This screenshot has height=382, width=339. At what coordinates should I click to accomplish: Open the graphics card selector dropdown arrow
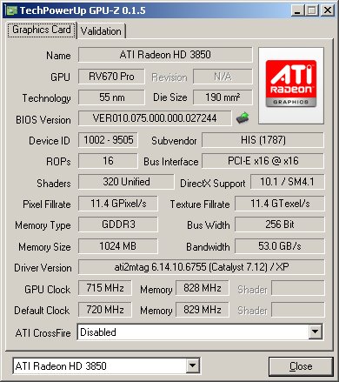coord(192,366)
